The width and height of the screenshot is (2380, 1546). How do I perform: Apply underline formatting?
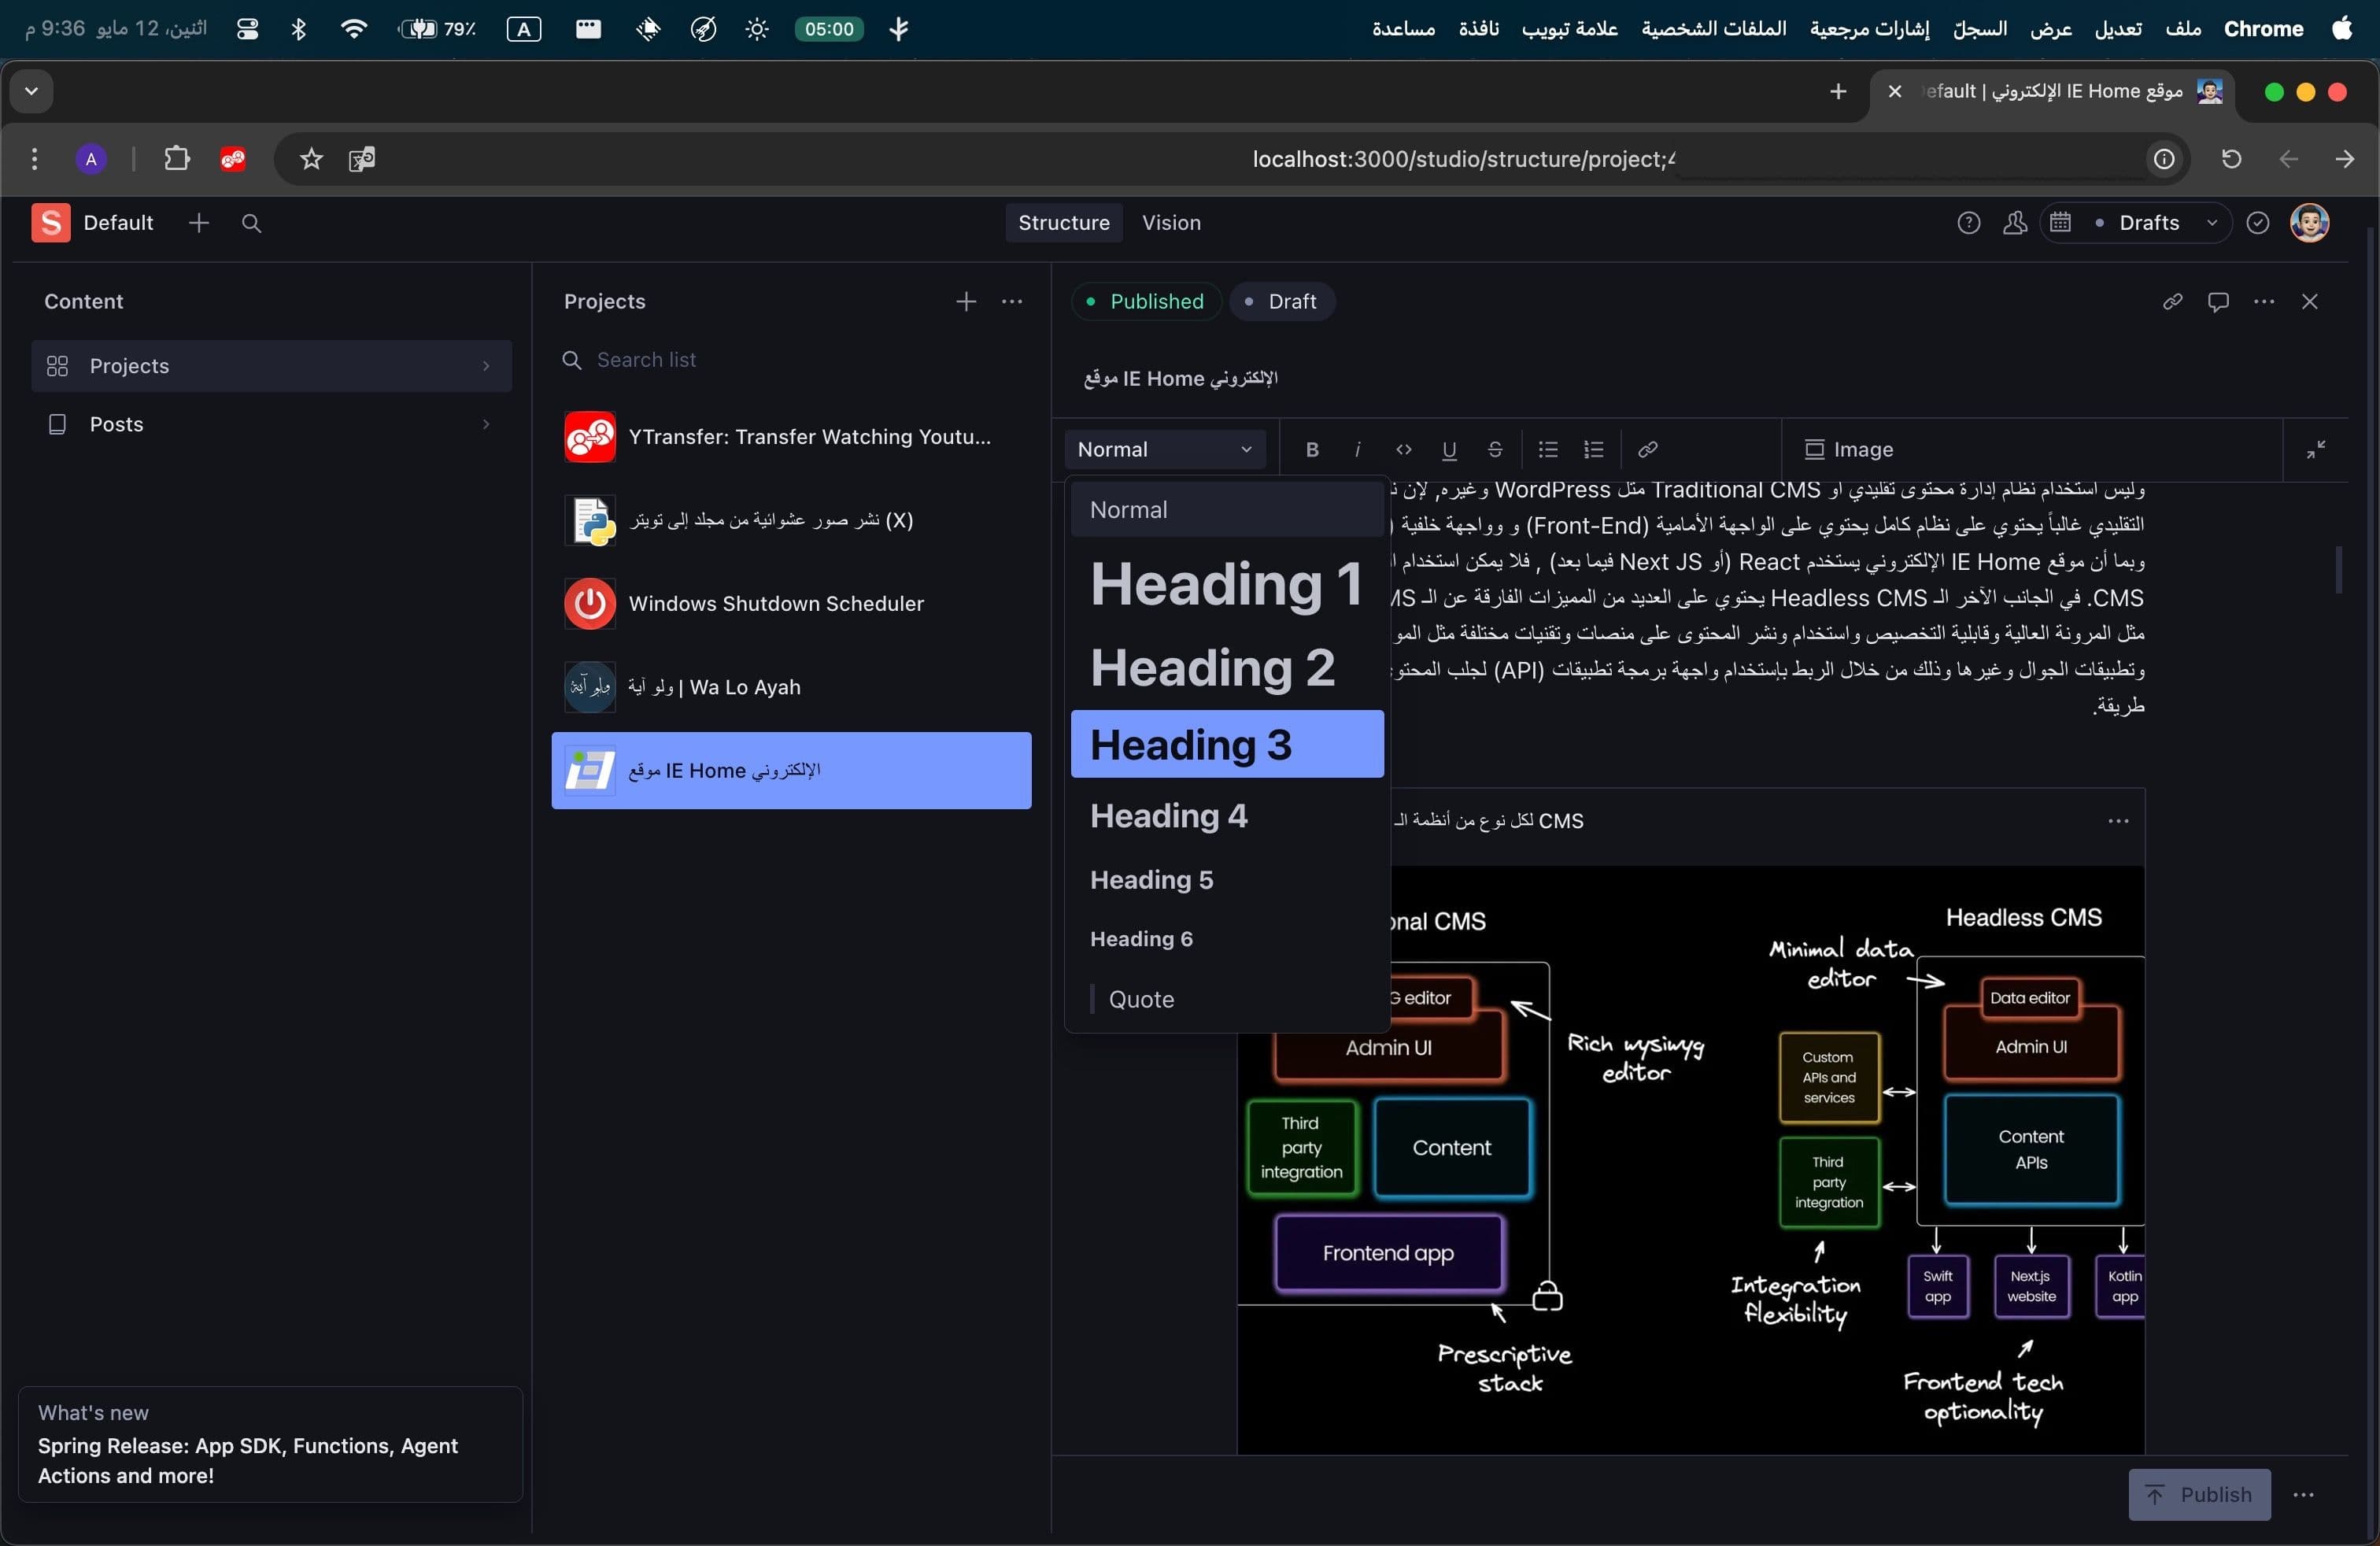click(x=1448, y=449)
